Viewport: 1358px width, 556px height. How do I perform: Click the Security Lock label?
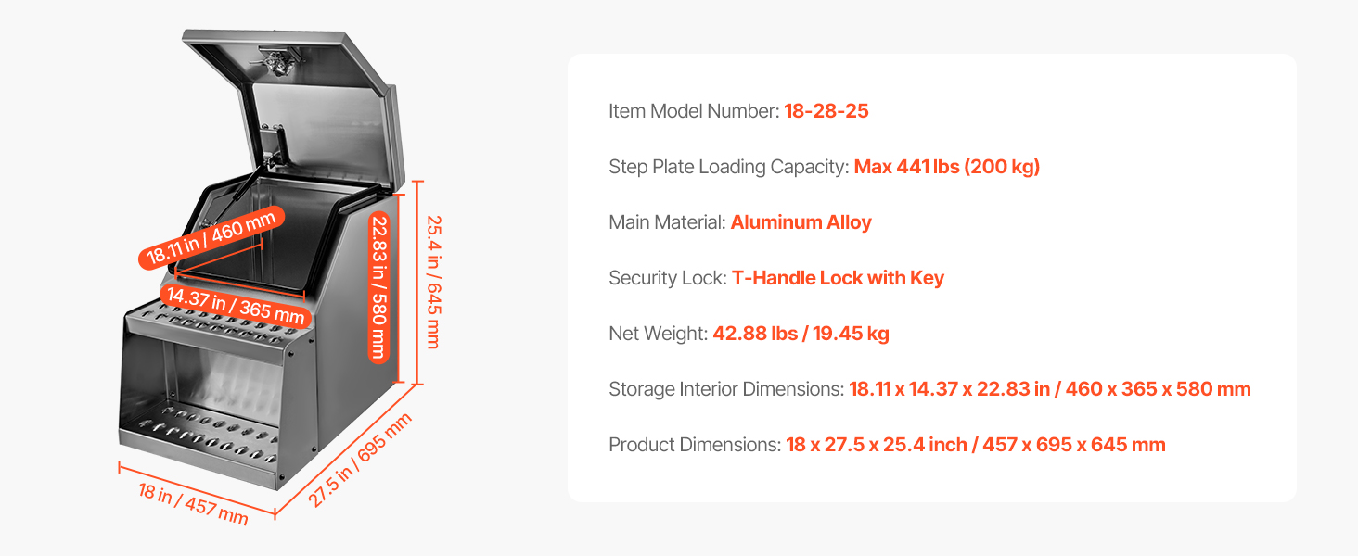(667, 278)
